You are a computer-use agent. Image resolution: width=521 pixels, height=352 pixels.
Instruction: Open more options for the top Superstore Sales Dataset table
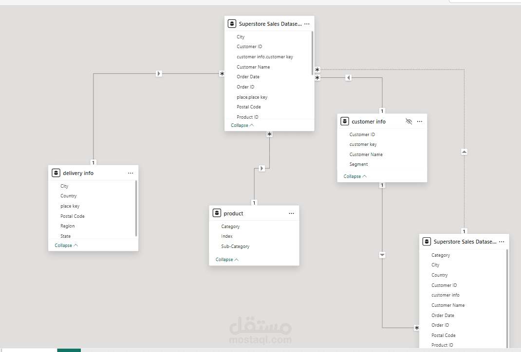point(307,23)
